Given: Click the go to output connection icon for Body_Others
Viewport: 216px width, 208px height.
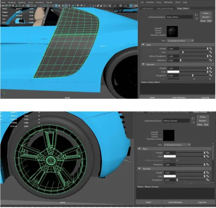Looking at the screenshot, I should pos(196,19).
